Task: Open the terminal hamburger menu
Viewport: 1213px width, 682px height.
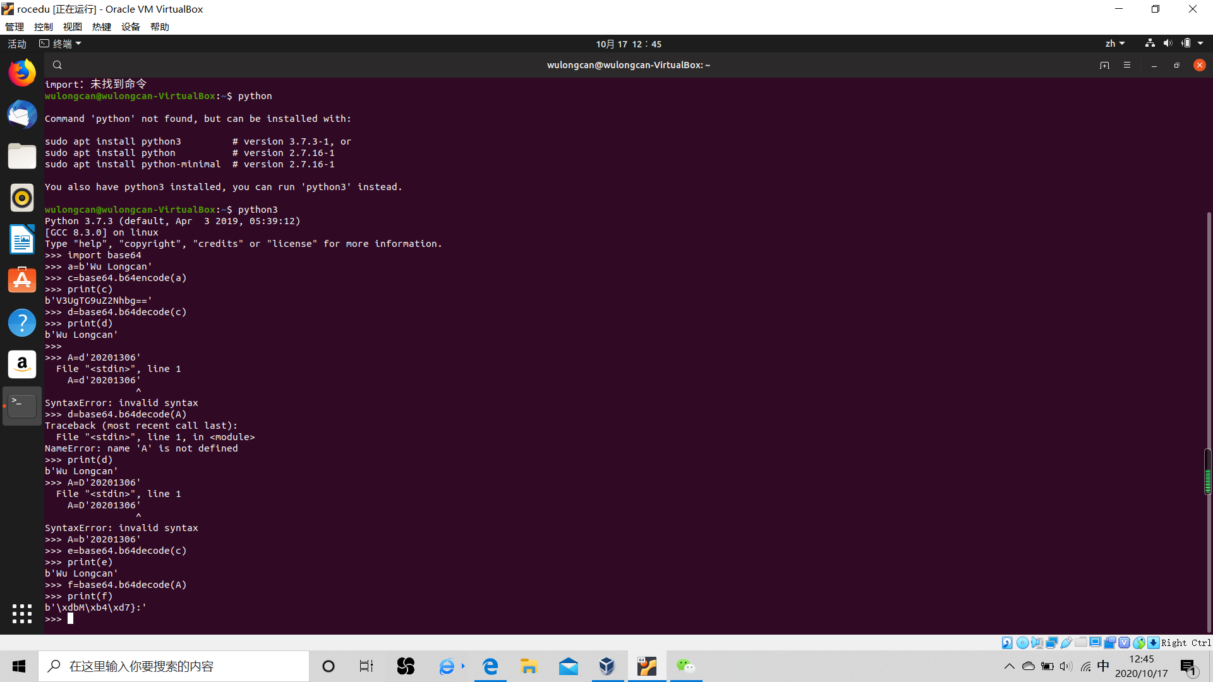Action: pos(1127,65)
